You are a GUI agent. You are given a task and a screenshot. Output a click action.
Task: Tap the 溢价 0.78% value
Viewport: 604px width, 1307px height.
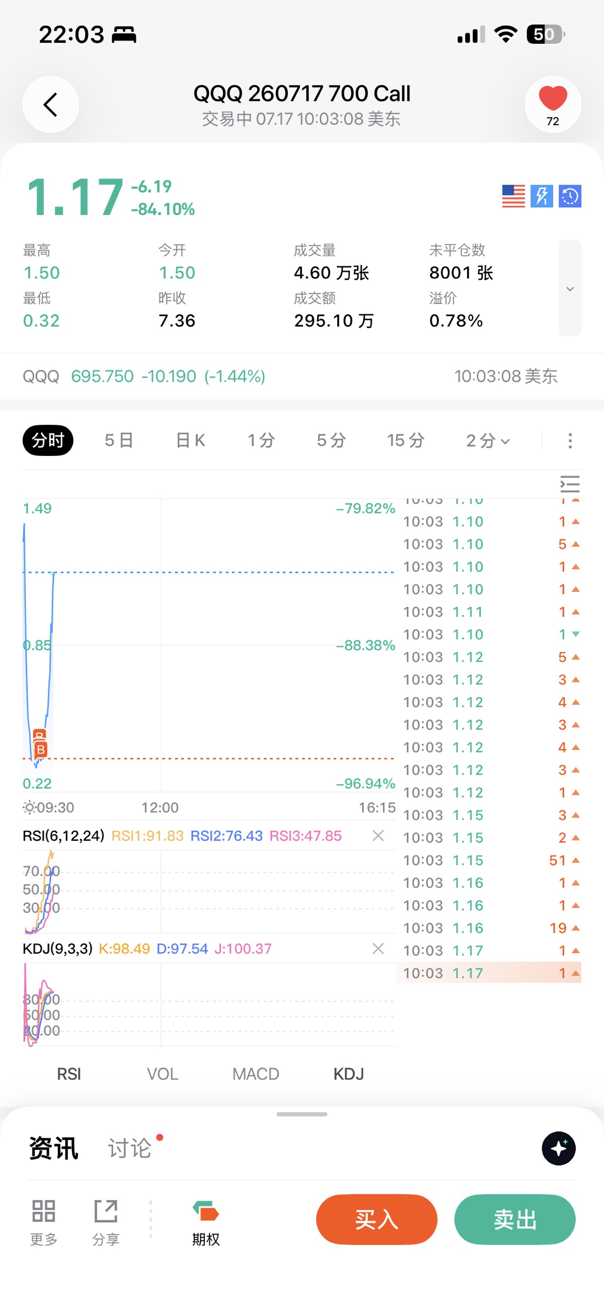click(x=456, y=321)
